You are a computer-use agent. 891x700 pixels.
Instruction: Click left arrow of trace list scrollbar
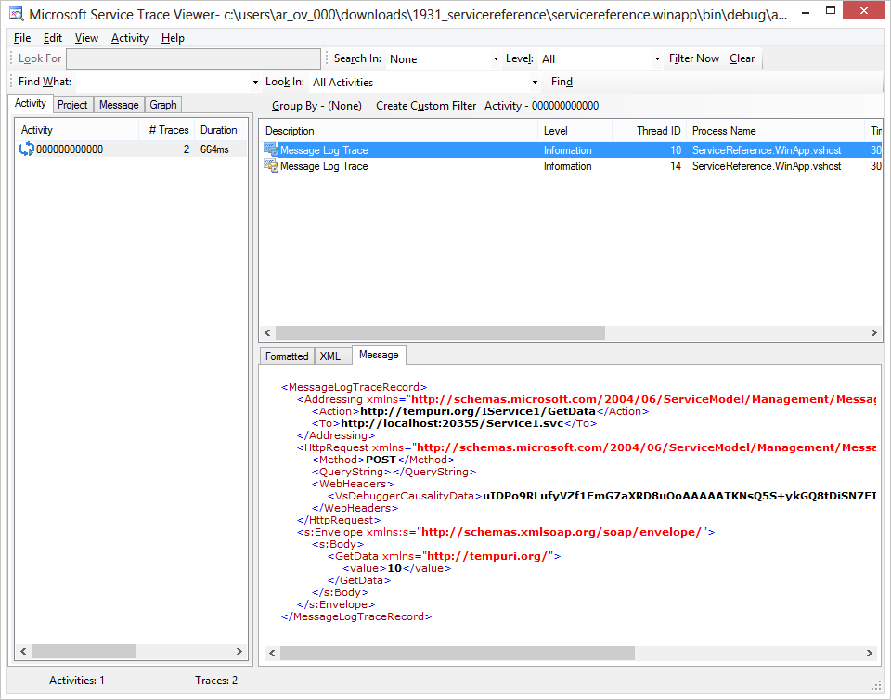267,332
